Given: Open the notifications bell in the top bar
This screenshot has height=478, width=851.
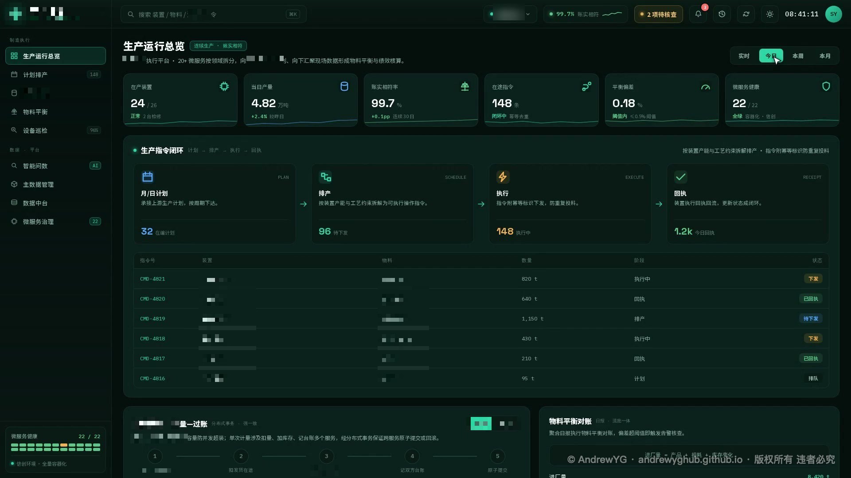Looking at the screenshot, I should (x=698, y=14).
